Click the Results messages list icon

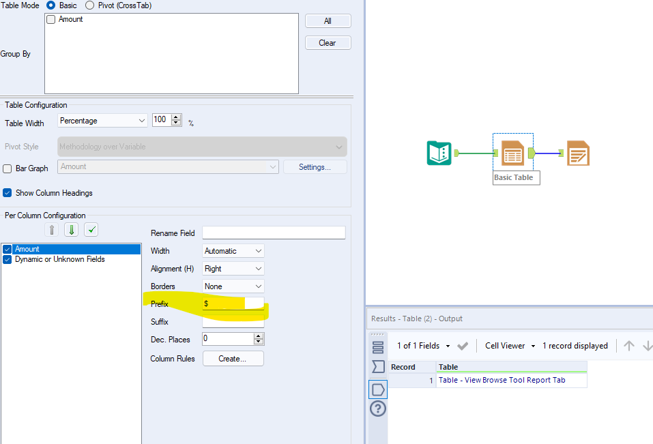(x=378, y=347)
